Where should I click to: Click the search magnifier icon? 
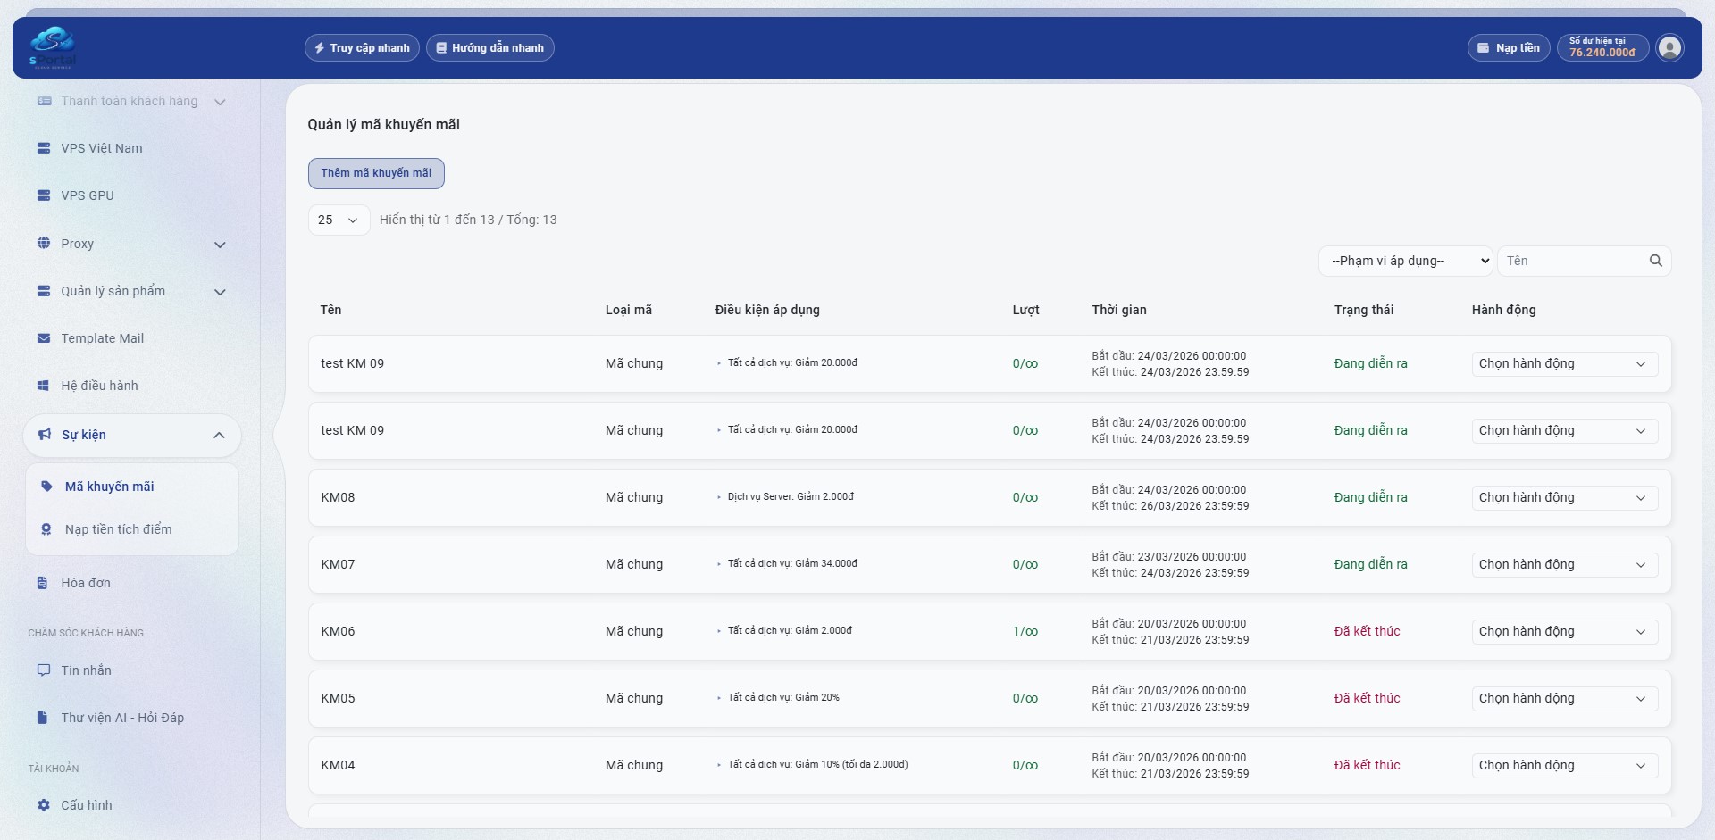(x=1655, y=261)
